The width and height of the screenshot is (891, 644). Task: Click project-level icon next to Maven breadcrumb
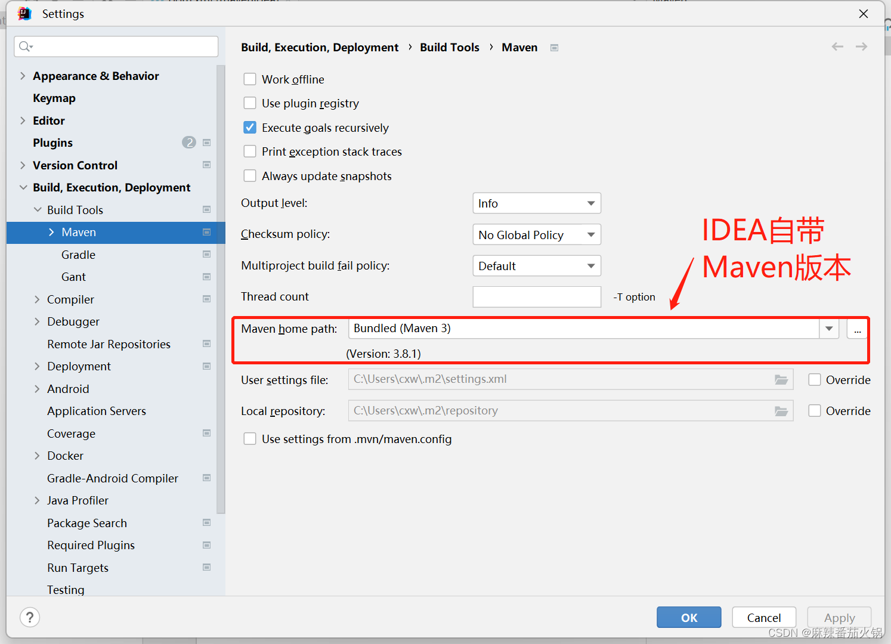pos(554,48)
